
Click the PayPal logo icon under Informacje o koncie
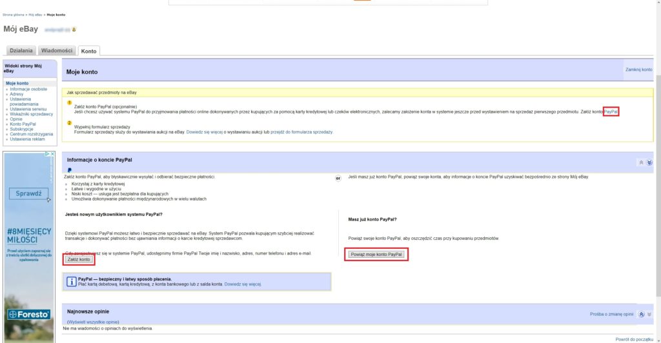[69, 170]
